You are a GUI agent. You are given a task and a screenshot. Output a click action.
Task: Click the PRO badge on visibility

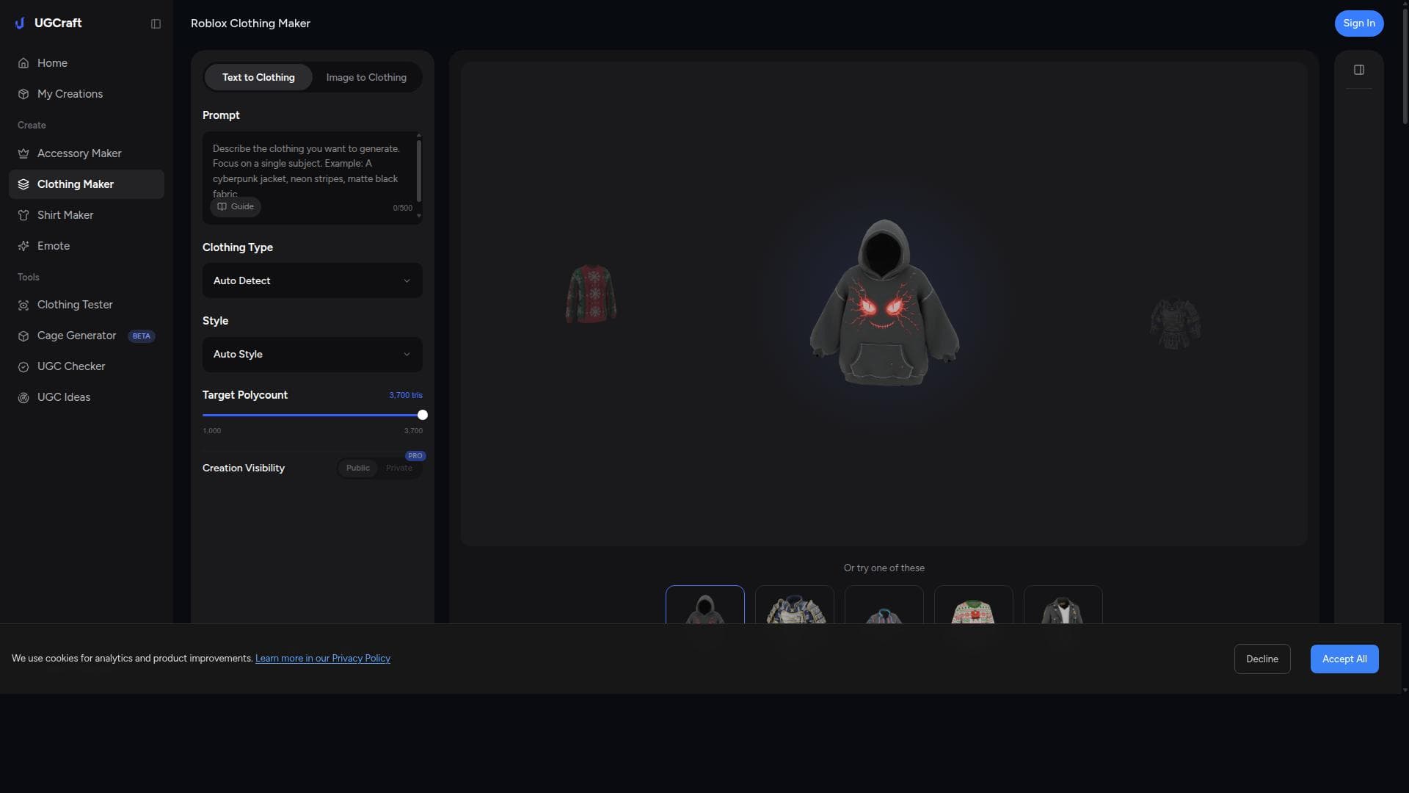(x=415, y=456)
